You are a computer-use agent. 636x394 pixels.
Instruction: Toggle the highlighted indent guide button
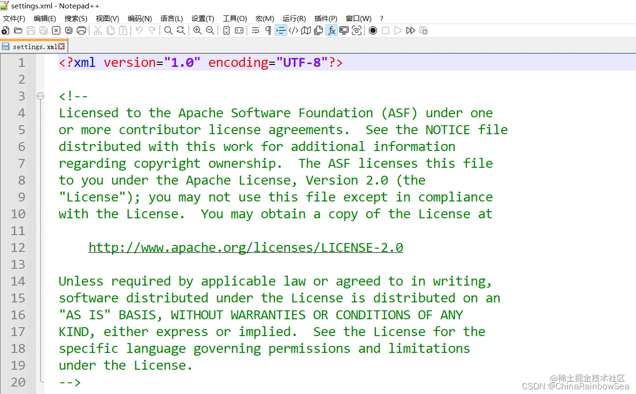coord(281,30)
